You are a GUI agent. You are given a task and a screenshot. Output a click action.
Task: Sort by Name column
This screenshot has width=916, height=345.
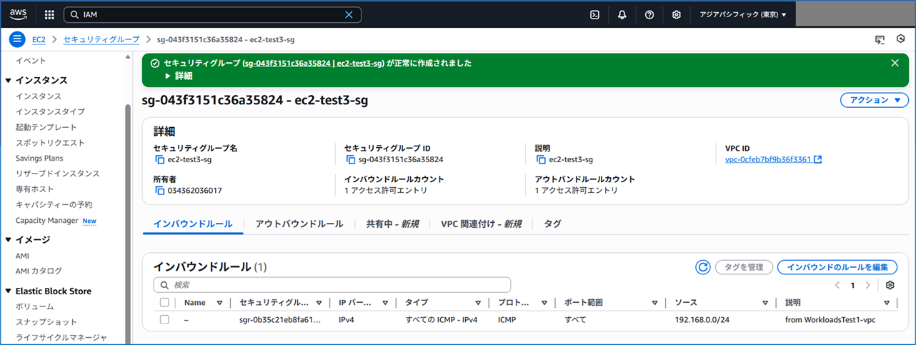pos(219,303)
